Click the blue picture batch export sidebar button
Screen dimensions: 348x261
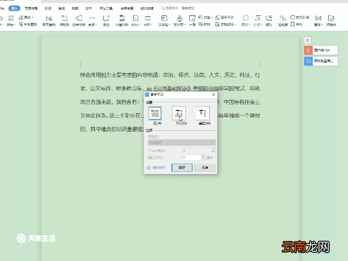coord(321,61)
